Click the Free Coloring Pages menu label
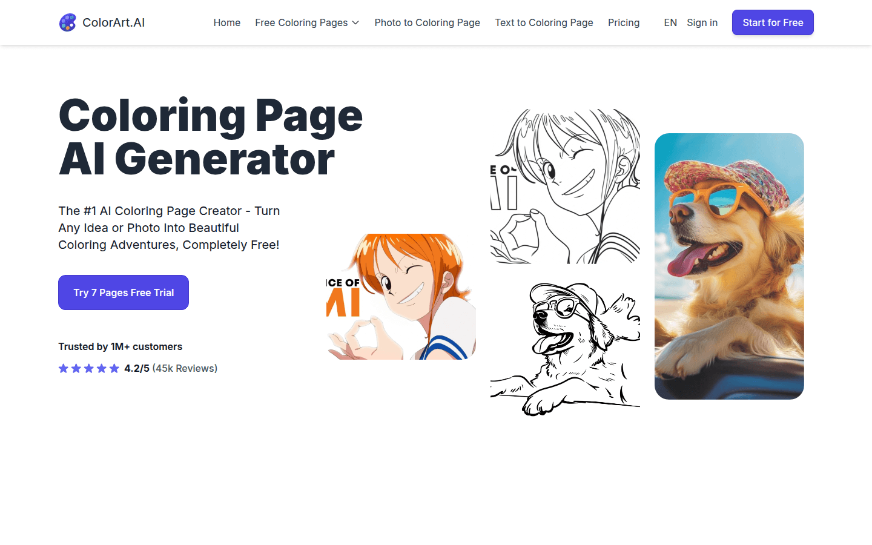 tap(302, 22)
